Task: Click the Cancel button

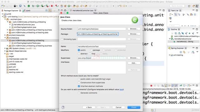Action: [x=118, y=107]
